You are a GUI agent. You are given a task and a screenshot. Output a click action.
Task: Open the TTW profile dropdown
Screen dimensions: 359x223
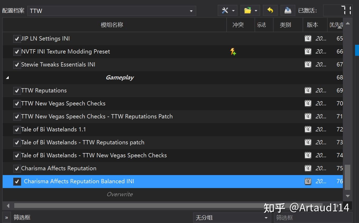[191, 11]
